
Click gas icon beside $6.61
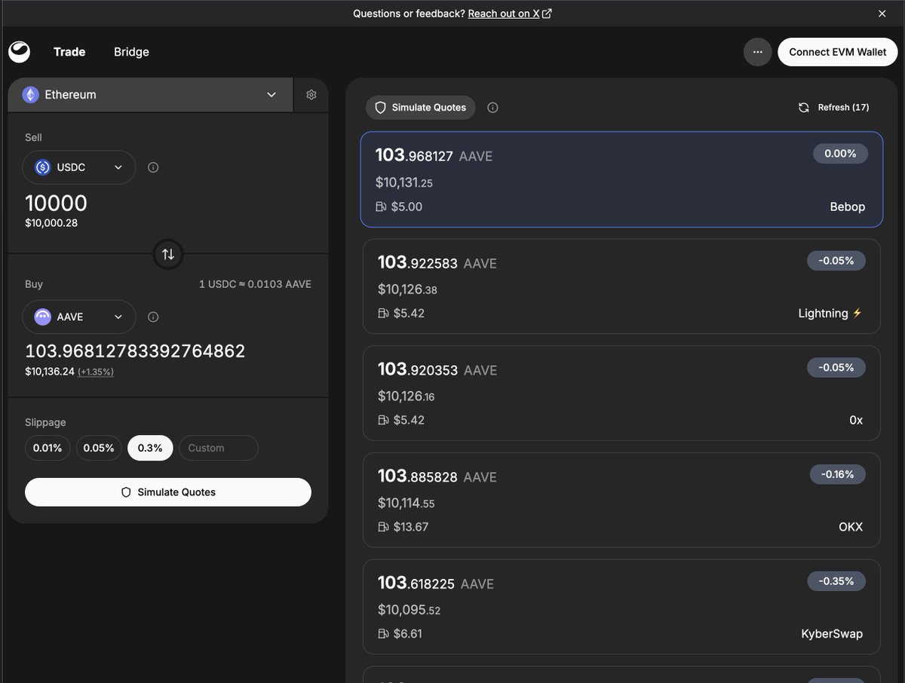pyautogui.click(x=384, y=634)
